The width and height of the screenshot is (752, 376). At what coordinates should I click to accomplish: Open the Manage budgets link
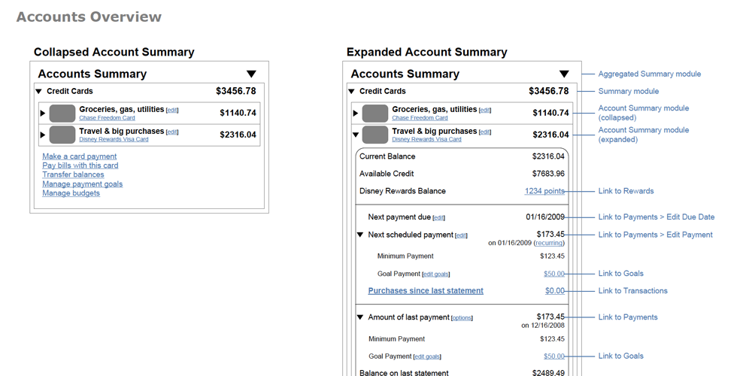coord(71,193)
